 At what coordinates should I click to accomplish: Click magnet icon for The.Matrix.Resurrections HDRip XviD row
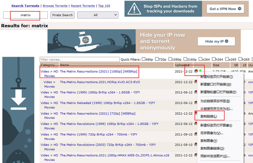(x=196, y=82)
